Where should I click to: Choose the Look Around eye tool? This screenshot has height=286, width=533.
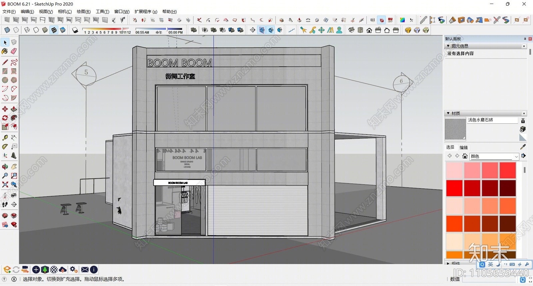14,195
